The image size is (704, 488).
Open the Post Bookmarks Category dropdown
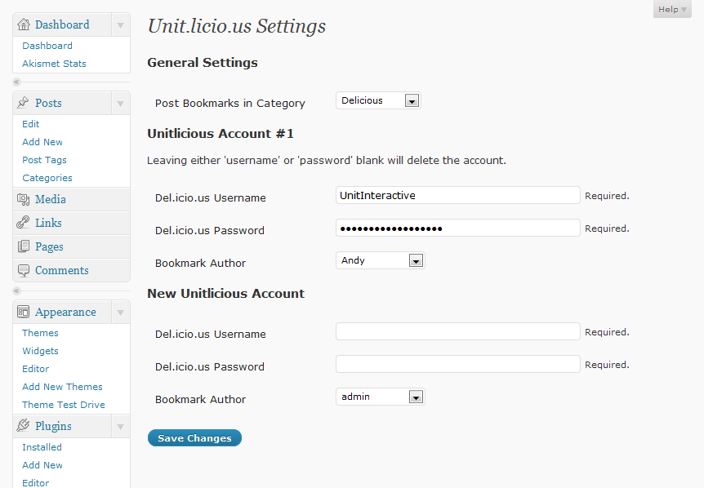378,100
